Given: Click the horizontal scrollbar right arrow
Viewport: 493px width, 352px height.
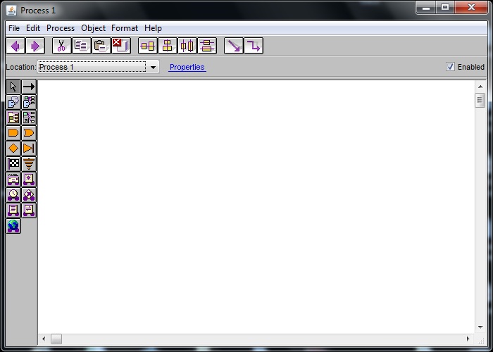Looking at the screenshot, I should click(468, 339).
